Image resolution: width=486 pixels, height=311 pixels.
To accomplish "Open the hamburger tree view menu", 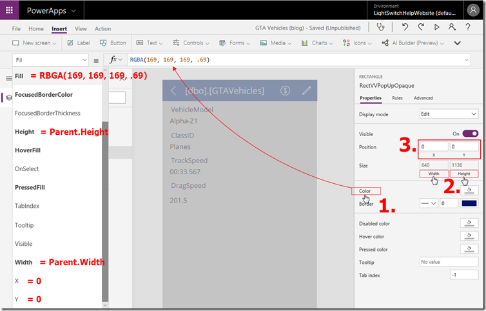I will [9, 78].
